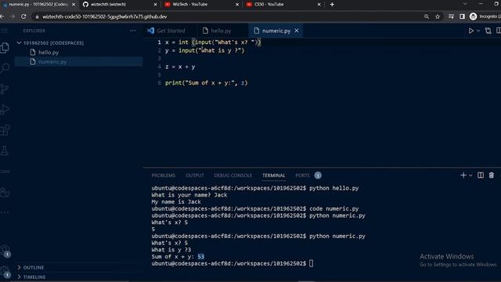Open the Accounts icon in activity bar
501x282 pixels.
click(x=5, y=251)
